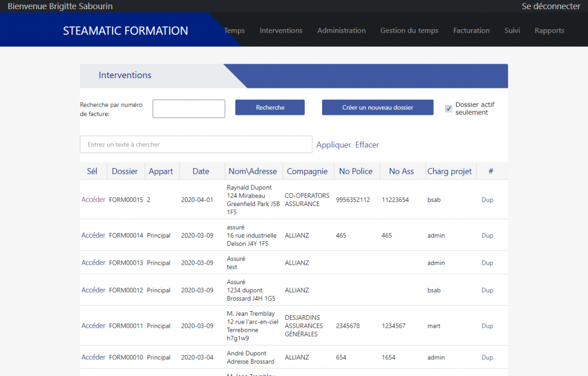Click the date 2020-03-04 cell
This screenshot has height=376, width=588.
coord(198,357)
